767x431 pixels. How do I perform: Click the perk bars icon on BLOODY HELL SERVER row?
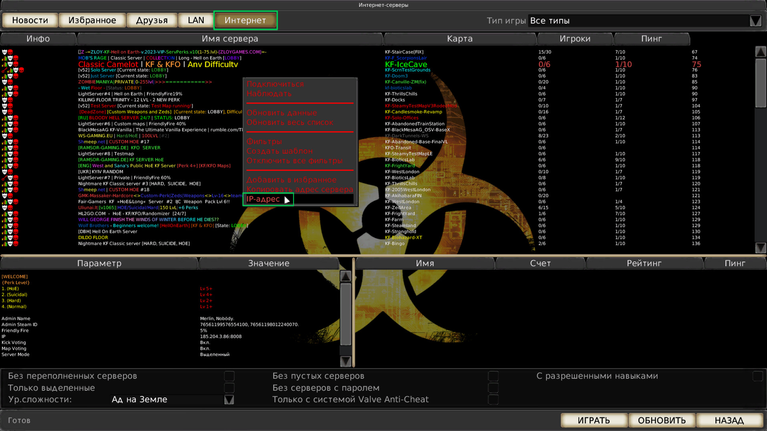(x=4, y=118)
